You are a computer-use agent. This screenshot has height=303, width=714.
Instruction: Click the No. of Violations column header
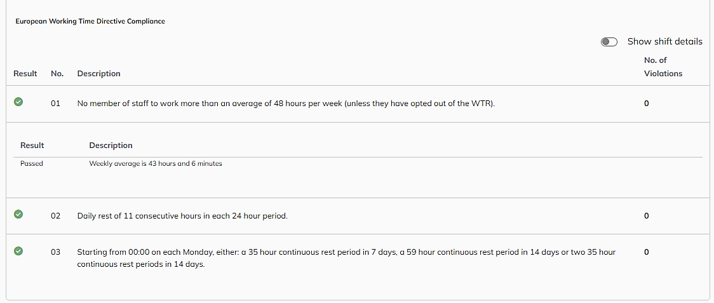(663, 67)
